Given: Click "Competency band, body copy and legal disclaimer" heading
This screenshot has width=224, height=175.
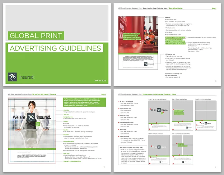Looking at the screenshot, I should click(x=174, y=75).
